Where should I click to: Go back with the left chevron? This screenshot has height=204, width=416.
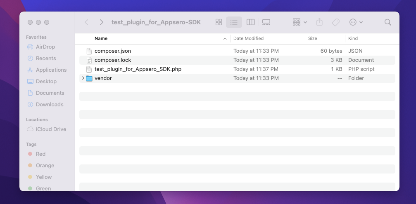pos(86,22)
